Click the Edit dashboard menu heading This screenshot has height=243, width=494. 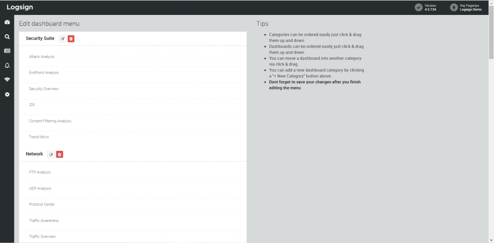point(49,24)
